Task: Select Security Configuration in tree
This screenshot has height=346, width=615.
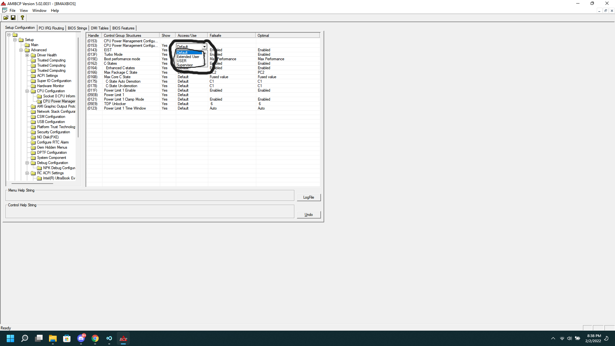Action: click(x=53, y=132)
